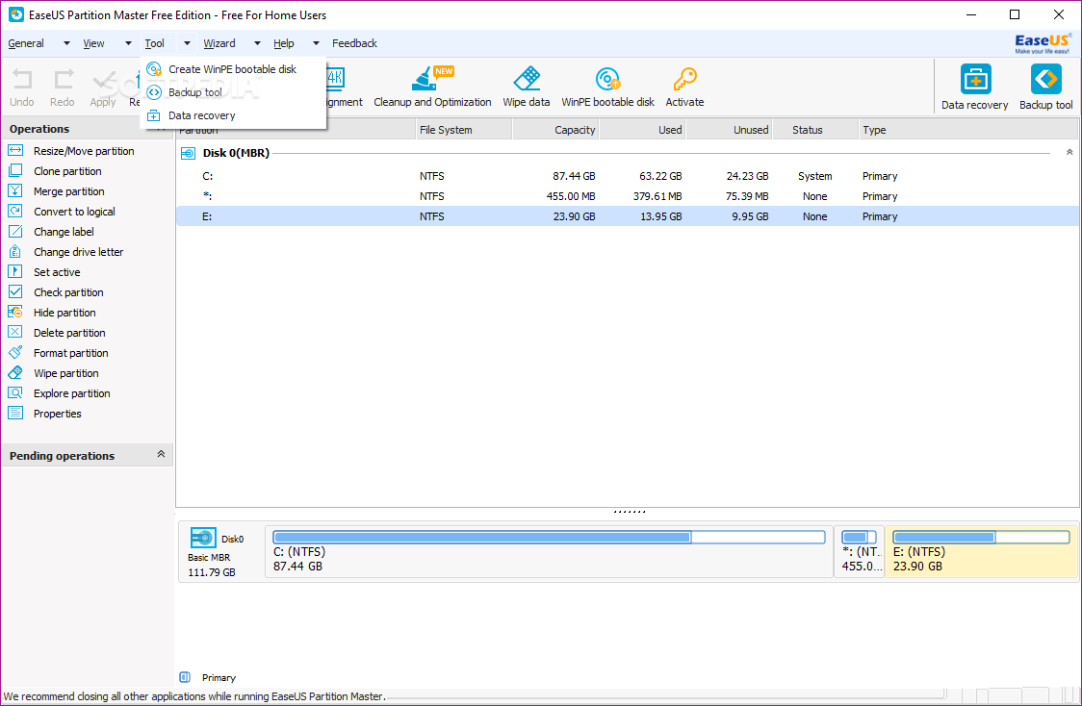Select the E: partition row

tap(628, 216)
